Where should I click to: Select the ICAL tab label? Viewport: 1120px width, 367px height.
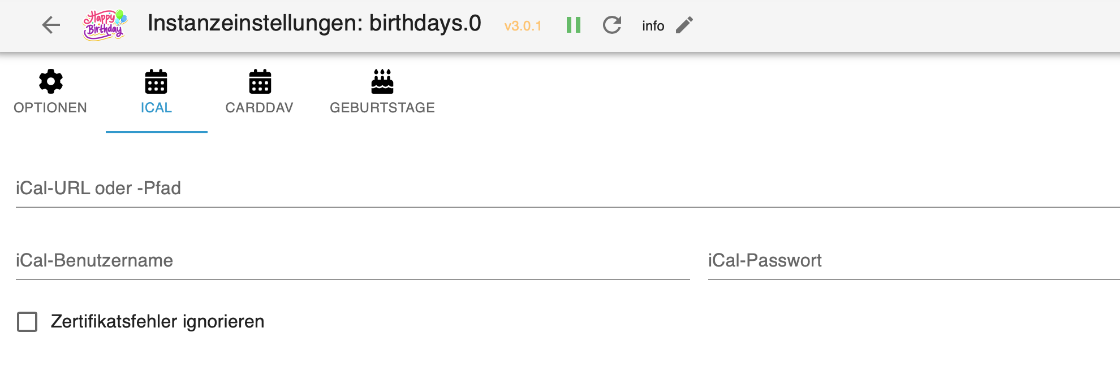[156, 108]
